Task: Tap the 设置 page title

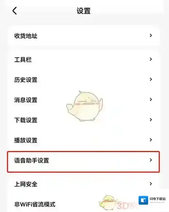Action: point(83,11)
